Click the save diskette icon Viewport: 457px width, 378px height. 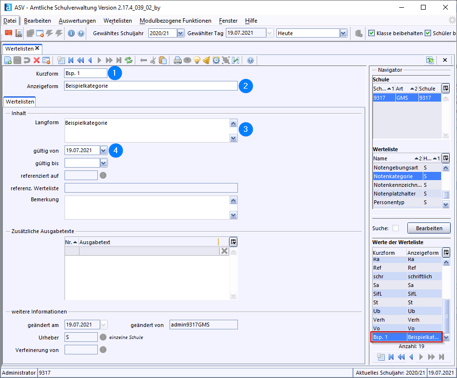tap(17, 60)
